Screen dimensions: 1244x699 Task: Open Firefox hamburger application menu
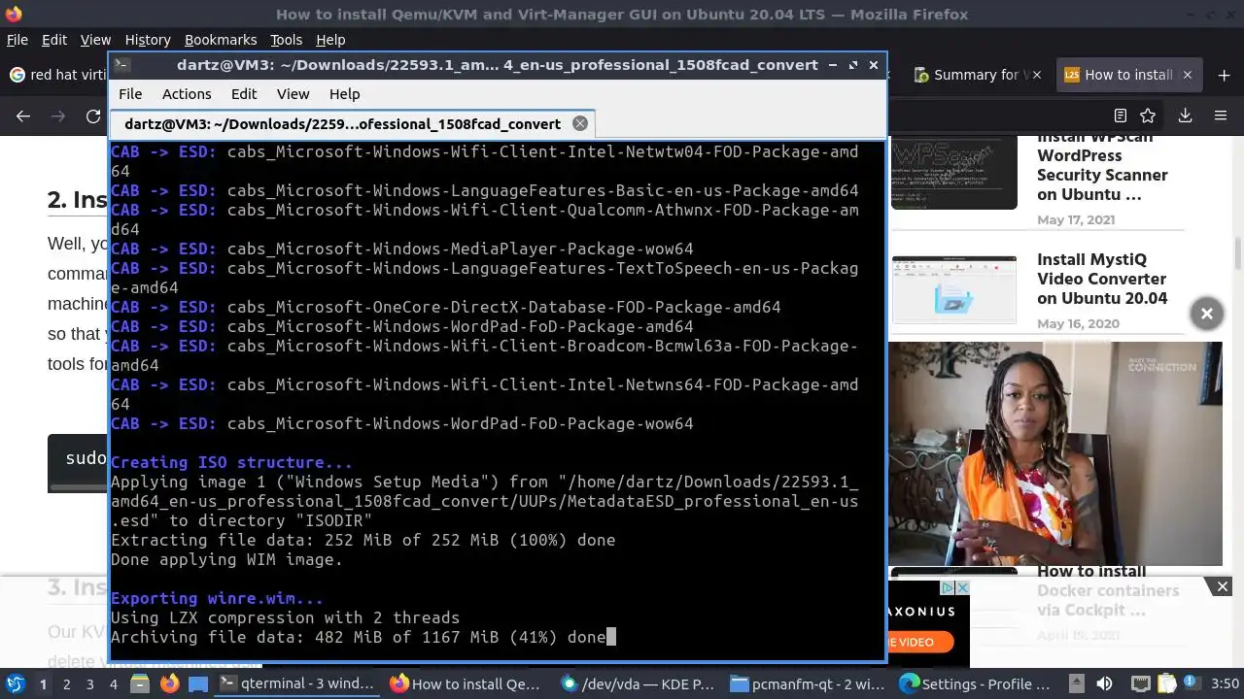click(x=1221, y=116)
